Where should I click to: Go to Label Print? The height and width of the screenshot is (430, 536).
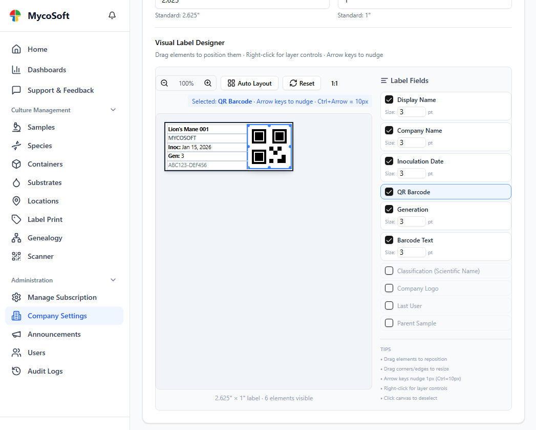click(45, 219)
